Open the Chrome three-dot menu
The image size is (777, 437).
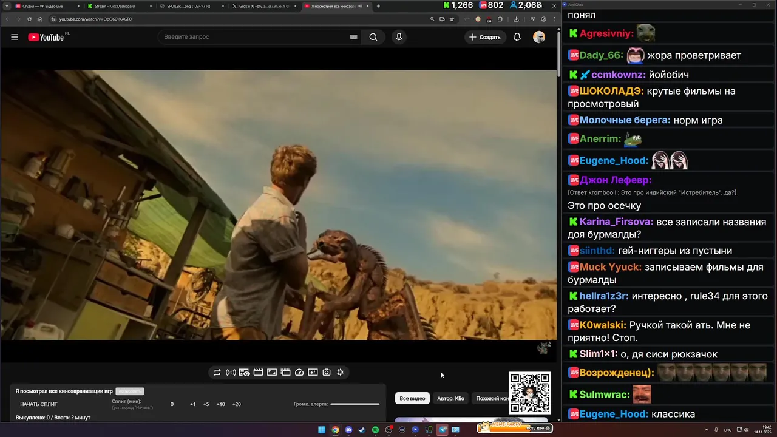(x=554, y=19)
